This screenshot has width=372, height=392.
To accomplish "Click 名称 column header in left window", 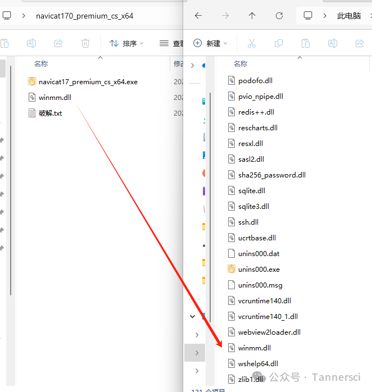I will 41,64.
